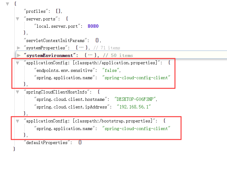227x173 pixels.
Task: Select the "profiles" key
Action: pyautogui.click(x=36, y=11)
